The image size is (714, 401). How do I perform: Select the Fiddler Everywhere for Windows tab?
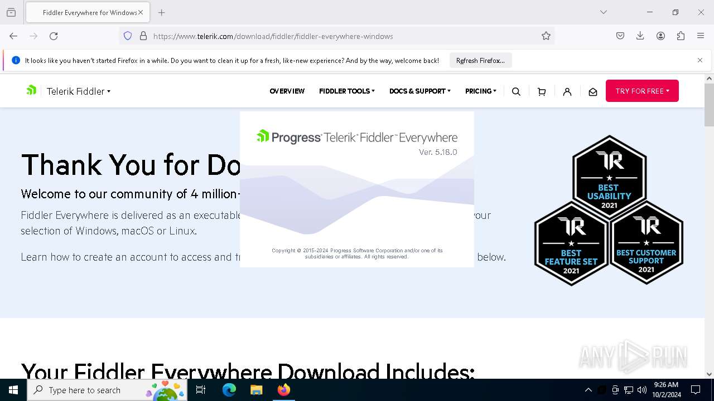pyautogui.click(x=88, y=12)
